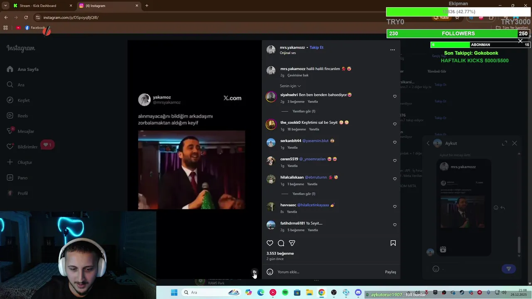This screenshot has height=299, width=532.
Task: Play the post video thumbnail
Action: tap(192, 170)
